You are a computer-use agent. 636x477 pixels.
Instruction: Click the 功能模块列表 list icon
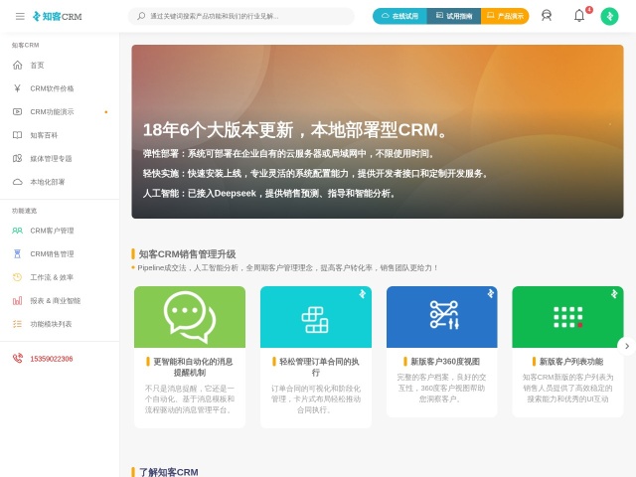tap(18, 324)
